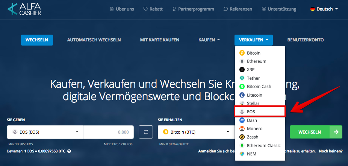Choose Ethereum from the Verkaufen menu
Viewport: 348px width, 166px height.
pyautogui.click(x=260, y=61)
